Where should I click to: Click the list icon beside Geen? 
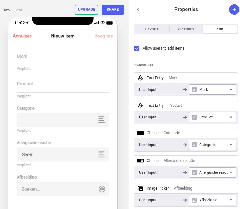102,154
